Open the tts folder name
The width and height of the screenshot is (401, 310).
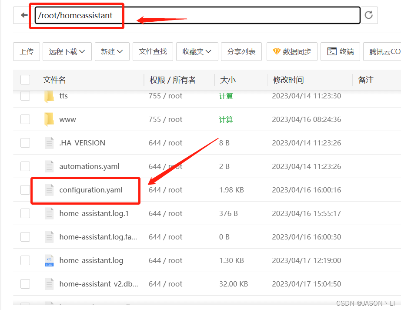click(63, 96)
